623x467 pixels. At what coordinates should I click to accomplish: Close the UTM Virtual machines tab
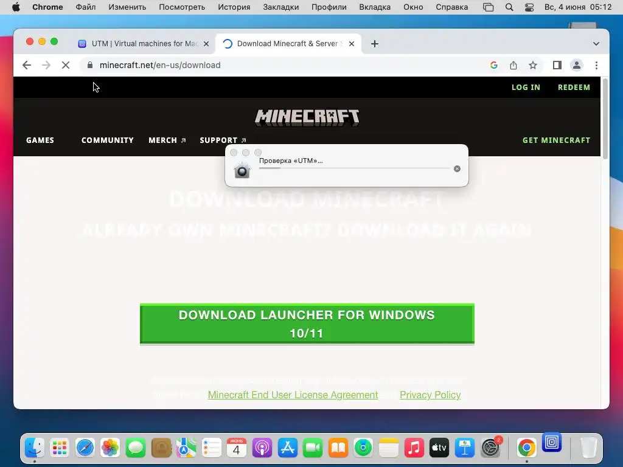pos(206,44)
